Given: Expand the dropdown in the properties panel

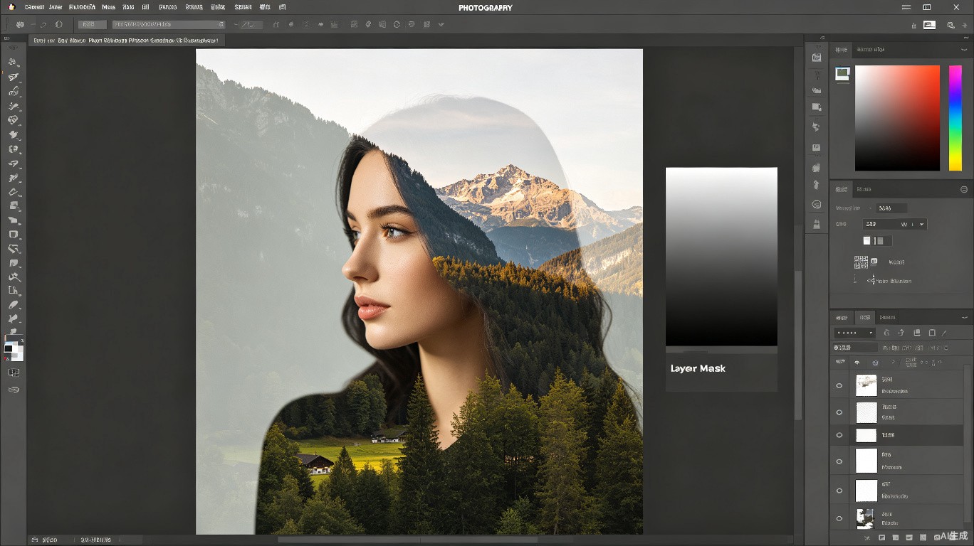Looking at the screenshot, I should point(895,224).
